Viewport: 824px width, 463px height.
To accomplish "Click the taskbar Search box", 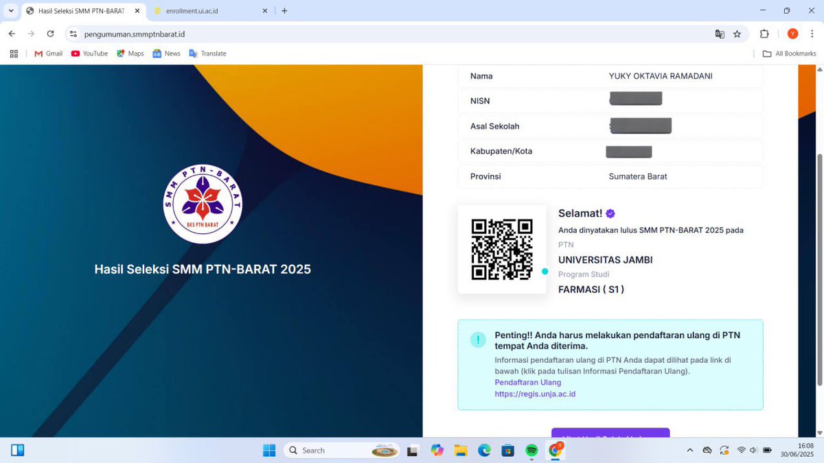I will click(x=342, y=450).
